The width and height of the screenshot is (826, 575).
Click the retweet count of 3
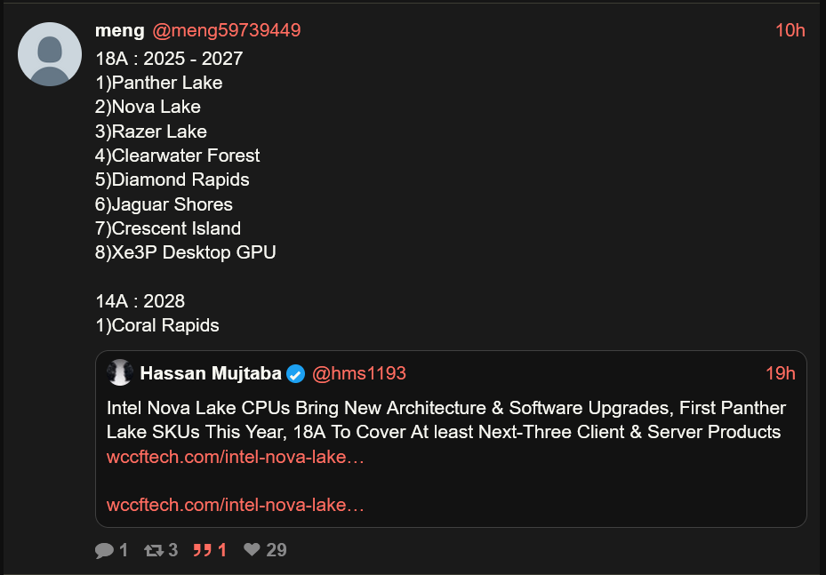tap(172, 550)
